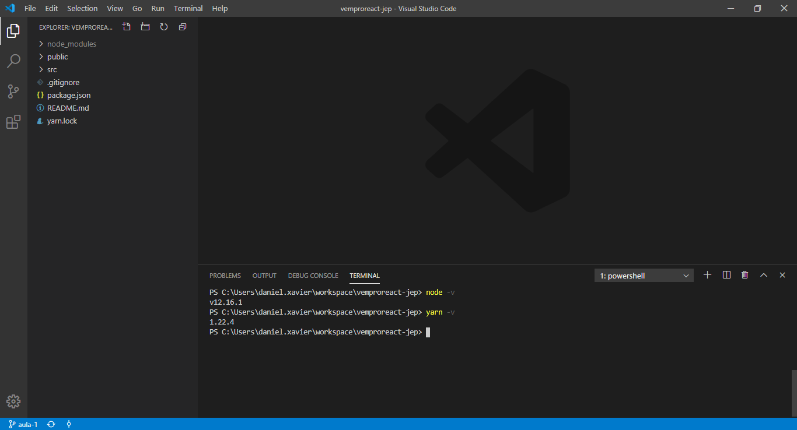Open the Explorer view in activity bar

point(13,31)
